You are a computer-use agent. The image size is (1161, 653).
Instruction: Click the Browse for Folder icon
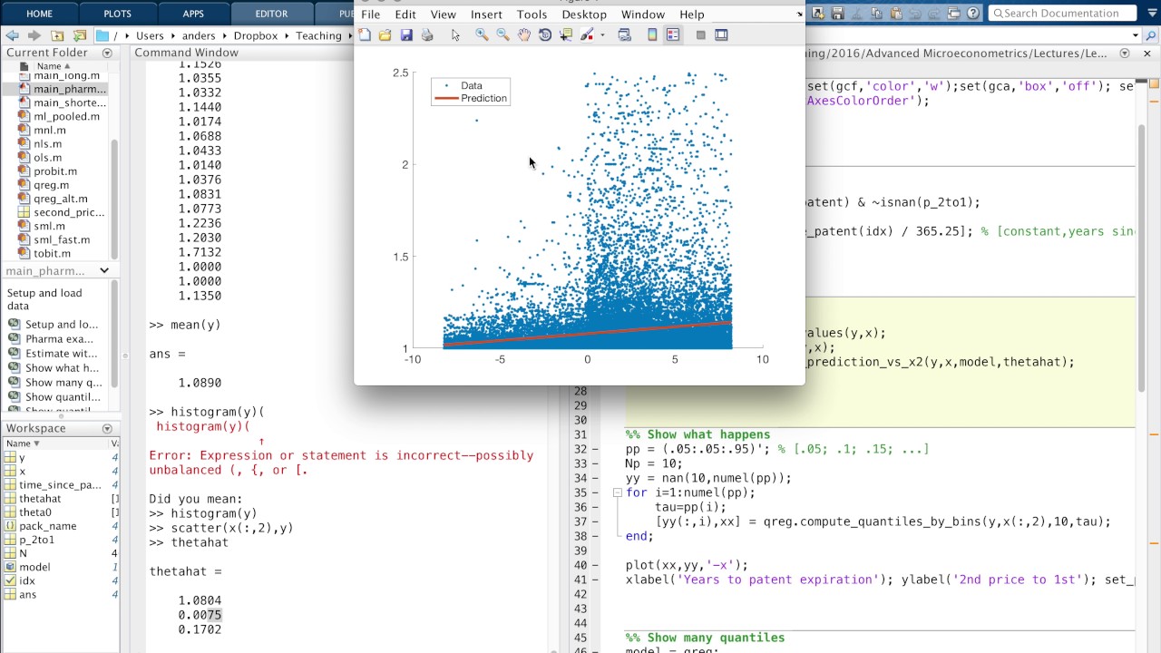pyautogui.click(x=79, y=35)
